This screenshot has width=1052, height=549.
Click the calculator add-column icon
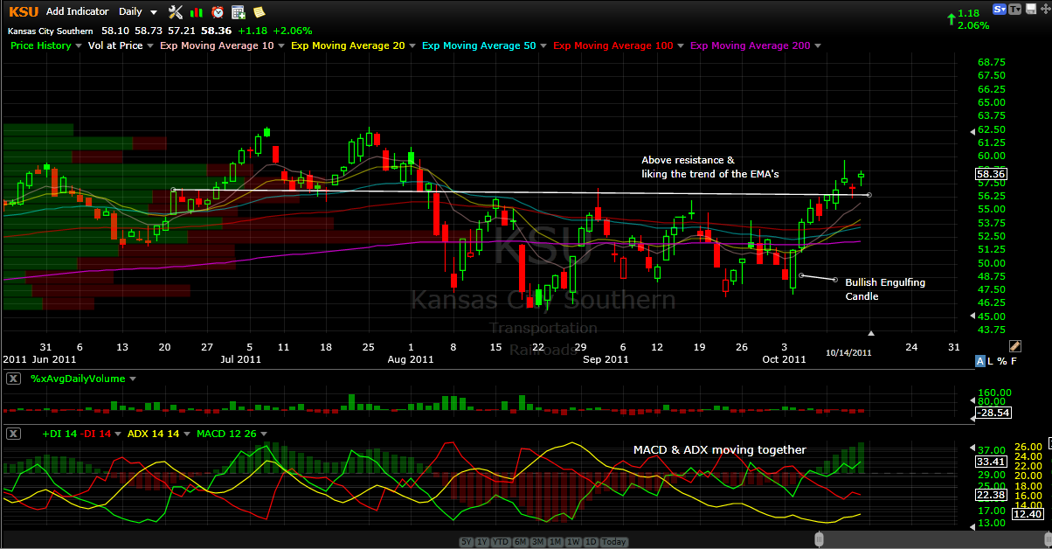(x=238, y=11)
